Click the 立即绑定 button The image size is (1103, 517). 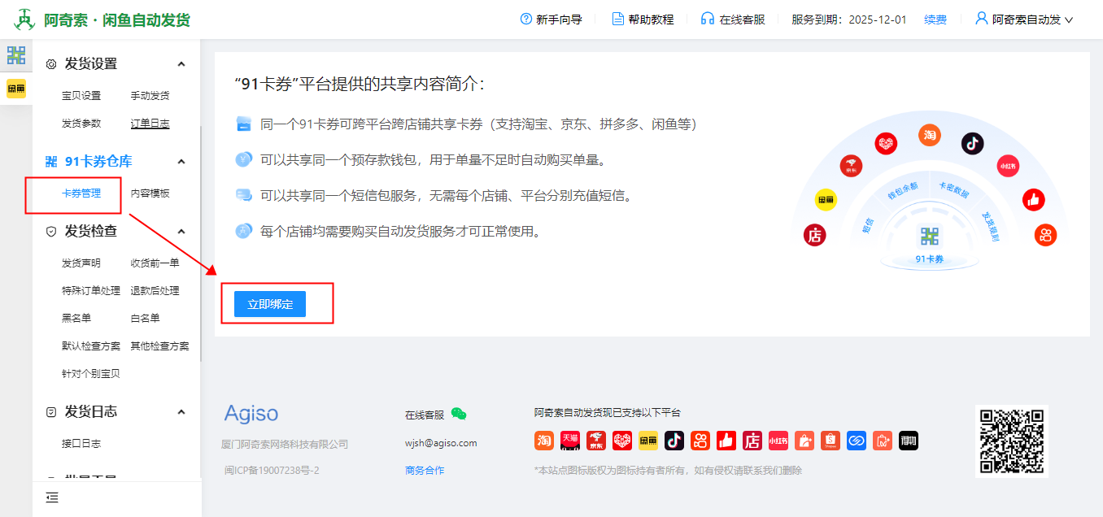point(270,304)
